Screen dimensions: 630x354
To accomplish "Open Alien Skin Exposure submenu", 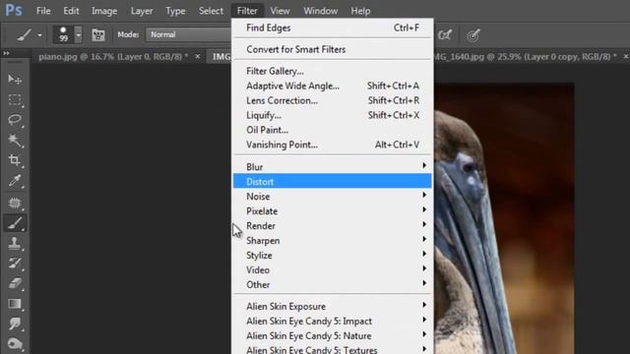I will (333, 306).
